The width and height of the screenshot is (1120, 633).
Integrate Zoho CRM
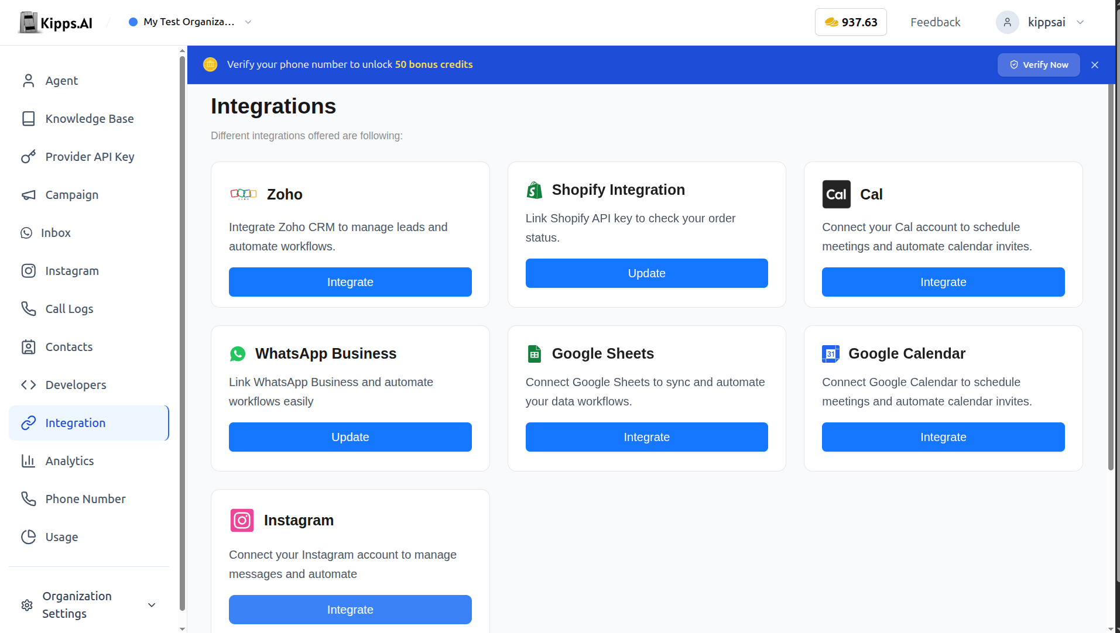click(x=350, y=282)
